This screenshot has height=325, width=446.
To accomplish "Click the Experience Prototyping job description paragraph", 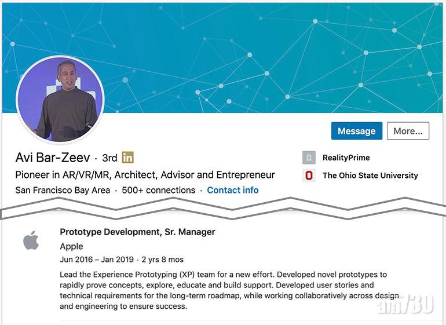I will tap(226, 290).
